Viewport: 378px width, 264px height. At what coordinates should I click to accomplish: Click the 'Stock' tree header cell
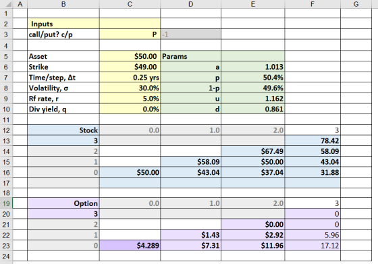(x=63, y=130)
